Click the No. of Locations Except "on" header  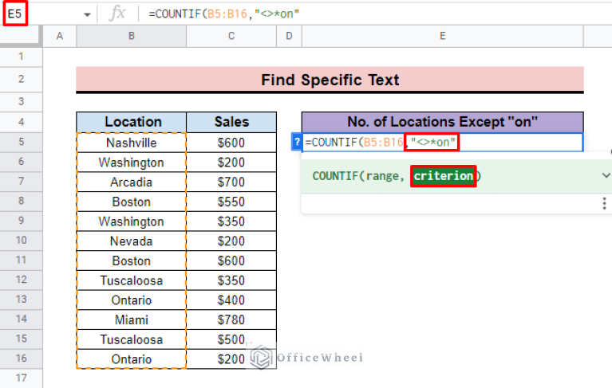tap(443, 123)
